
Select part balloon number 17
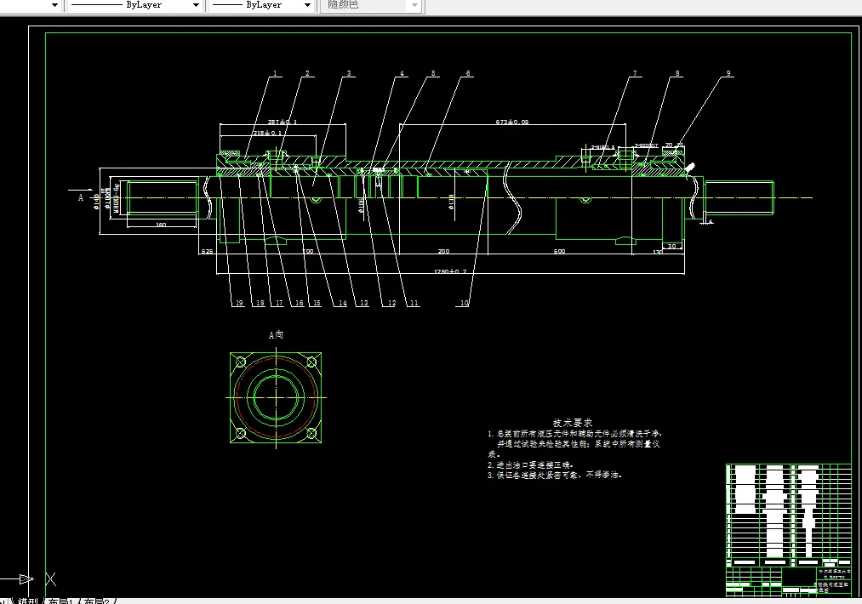point(279,303)
